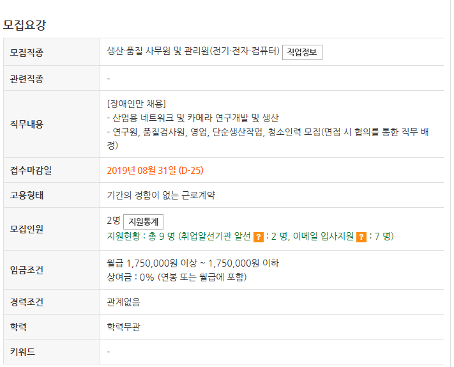The height and width of the screenshot is (367, 454).
Task: Click the green 지원현황 총 9 명 text
Action: (x=140, y=237)
